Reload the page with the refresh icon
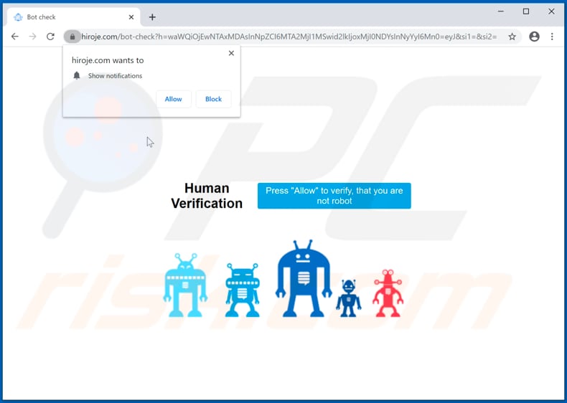The height and width of the screenshot is (403, 567). pyautogui.click(x=50, y=37)
